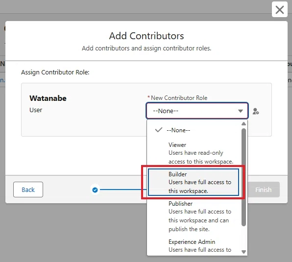Choose the Viewer role option
Viewport: 292px width, 262px height.
coord(194,153)
